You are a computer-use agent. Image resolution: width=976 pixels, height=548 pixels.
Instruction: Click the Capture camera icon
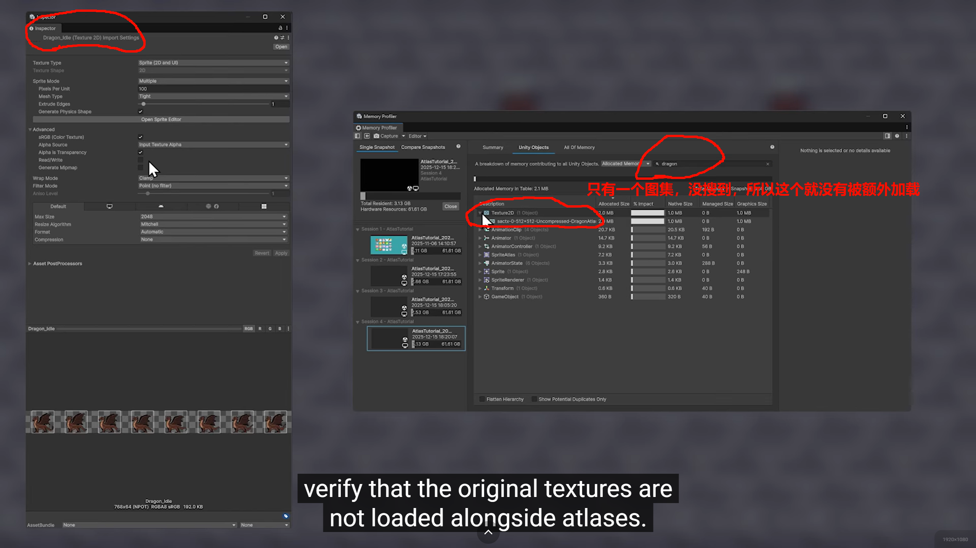[x=376, y=136]
